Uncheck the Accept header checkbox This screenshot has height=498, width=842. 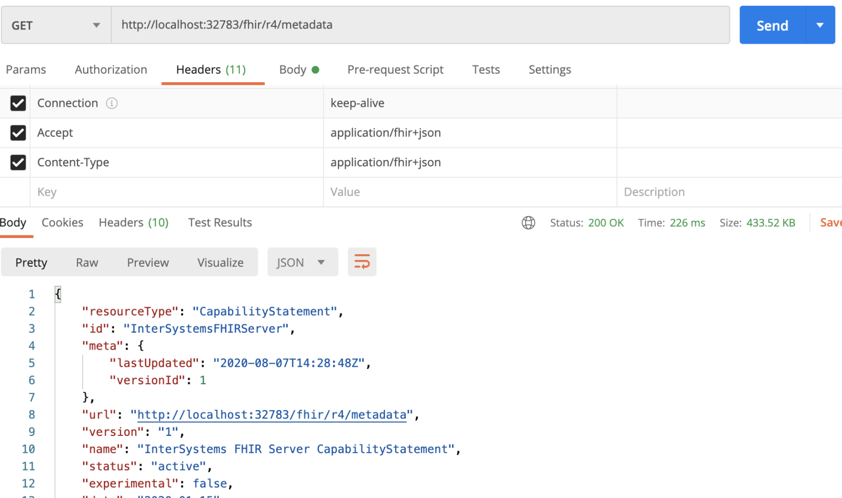[18, 133]
